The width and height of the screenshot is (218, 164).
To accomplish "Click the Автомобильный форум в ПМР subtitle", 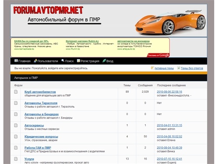I will [x=64, y=20].
